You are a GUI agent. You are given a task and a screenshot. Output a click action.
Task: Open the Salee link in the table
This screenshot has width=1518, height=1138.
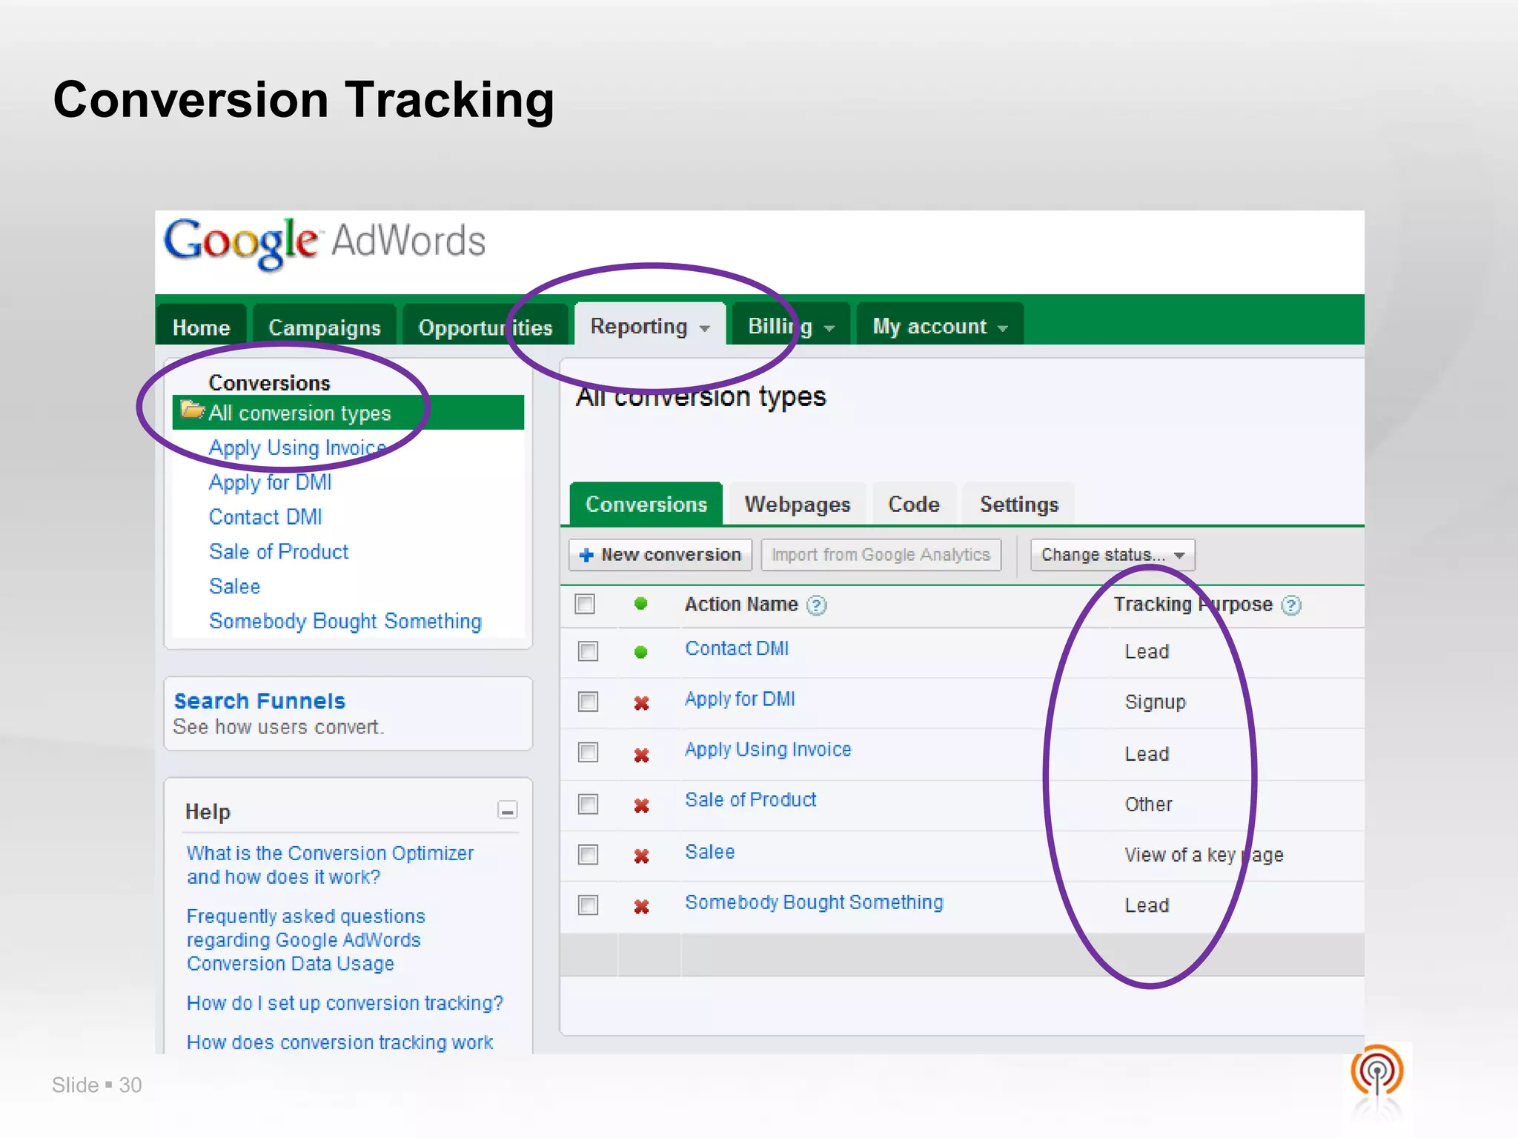point(709,852)
